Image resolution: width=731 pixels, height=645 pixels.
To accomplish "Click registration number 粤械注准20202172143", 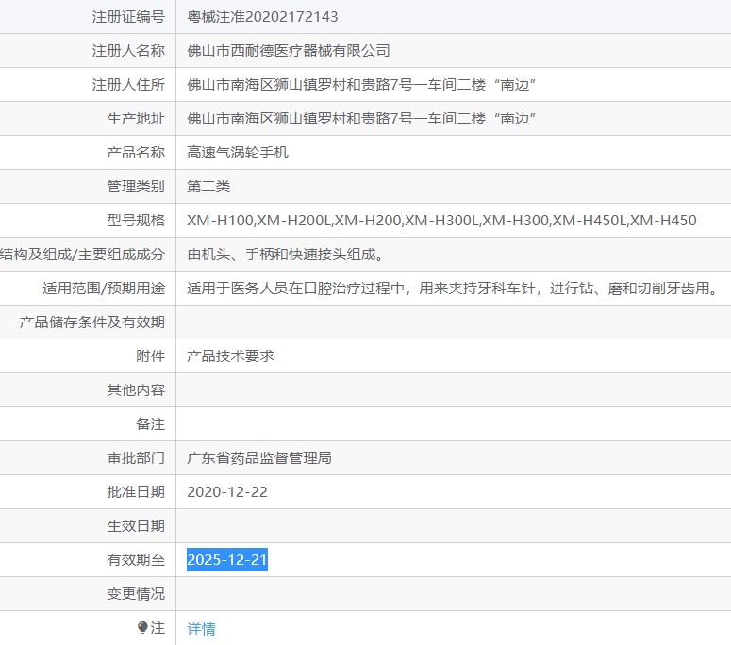I will click(262, 17).
